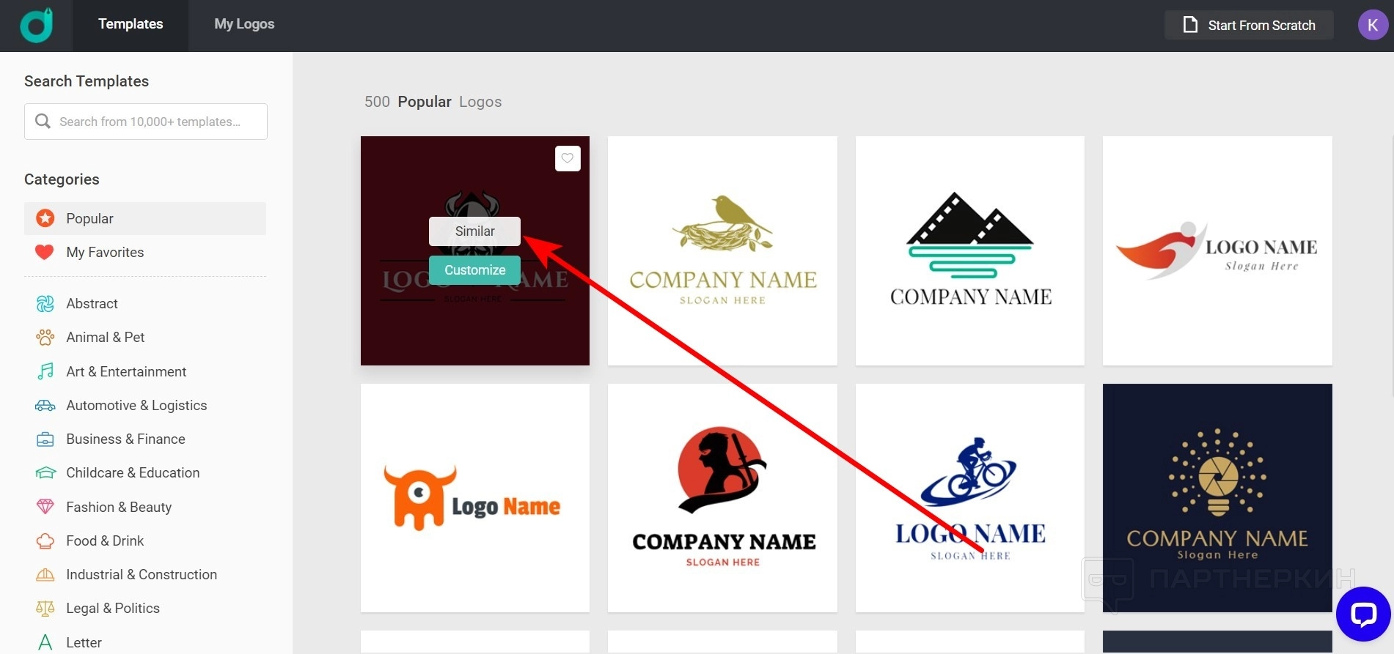This screenshot has height=654, width=1394.
Task: Select the Popular category
Action: (x=145, y=218)
